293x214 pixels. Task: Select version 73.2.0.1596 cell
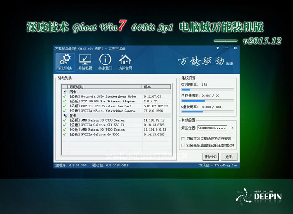point(153,111)
